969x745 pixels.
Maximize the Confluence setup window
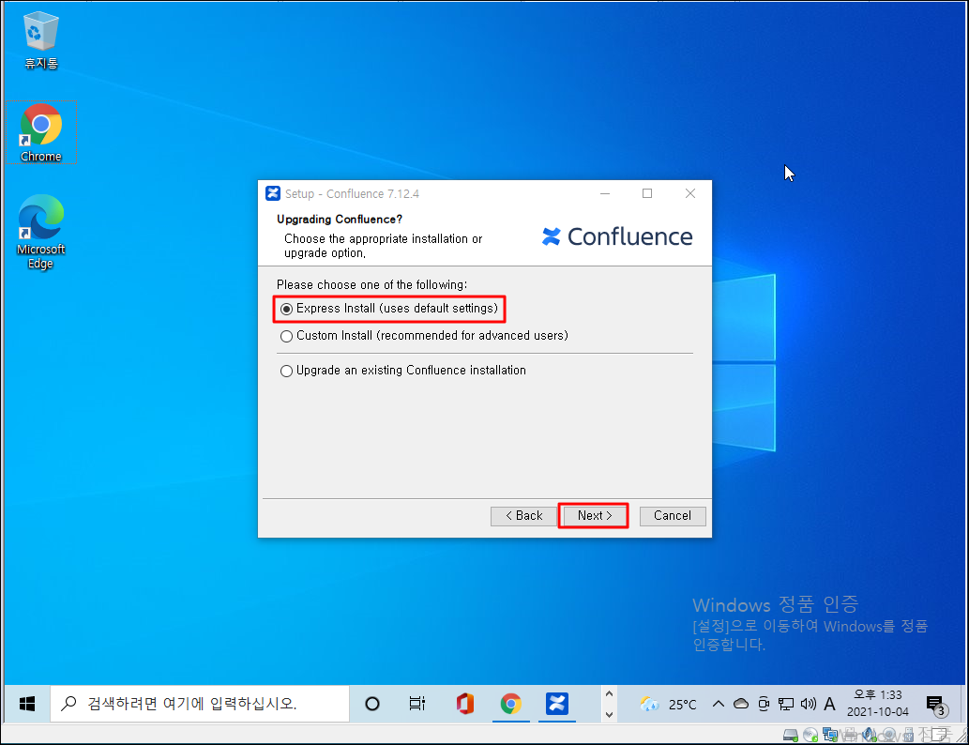647,193
